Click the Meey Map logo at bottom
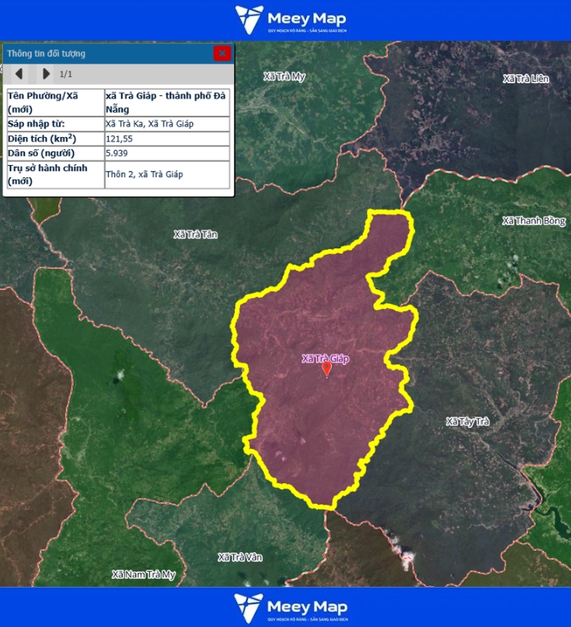Screen dimensions: 571x627 tap(285, 607)
